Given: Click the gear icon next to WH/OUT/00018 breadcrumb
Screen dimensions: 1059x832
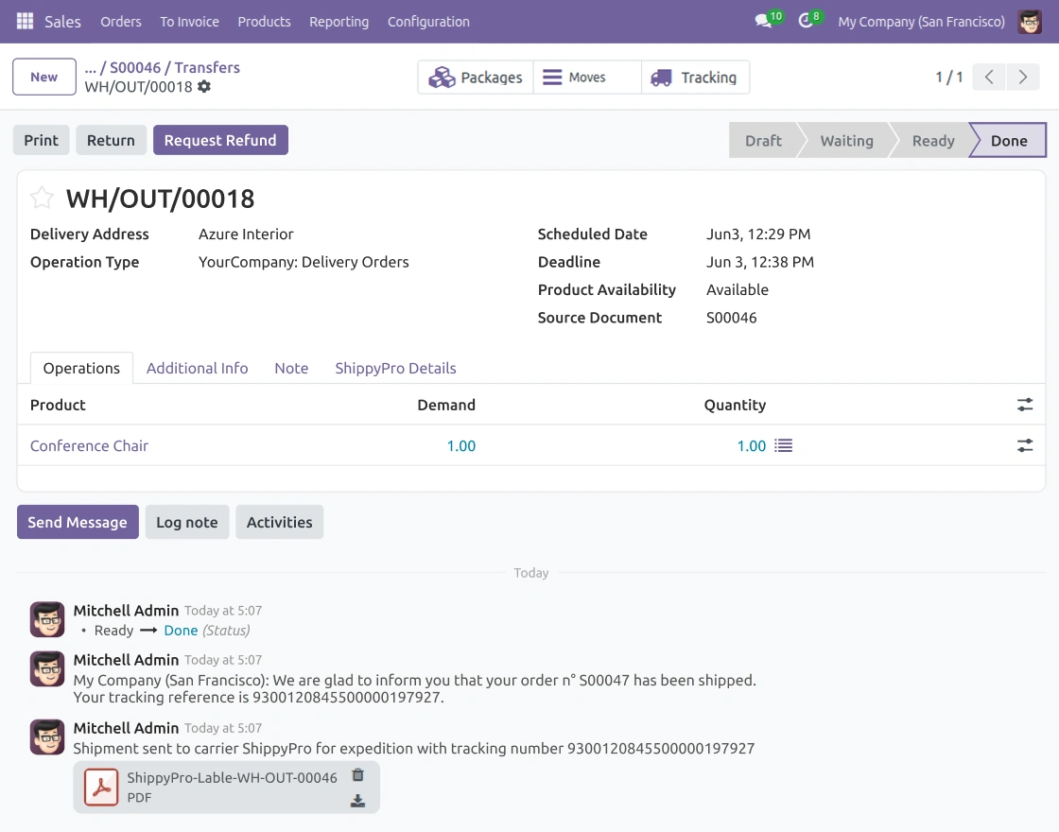Looking at the screenshot, I should (204, 86).
